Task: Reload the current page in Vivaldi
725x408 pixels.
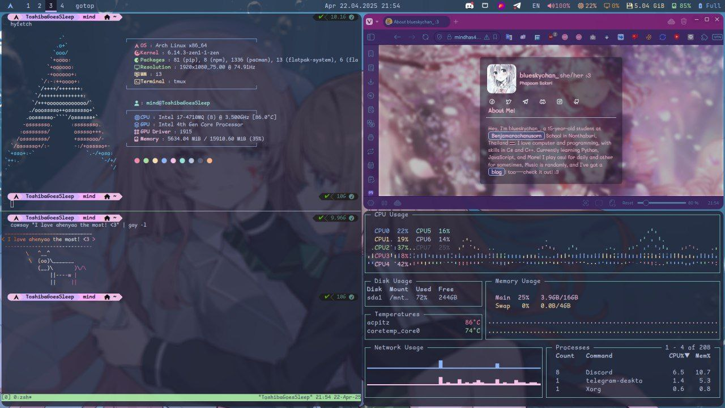Action: (426, 37)
